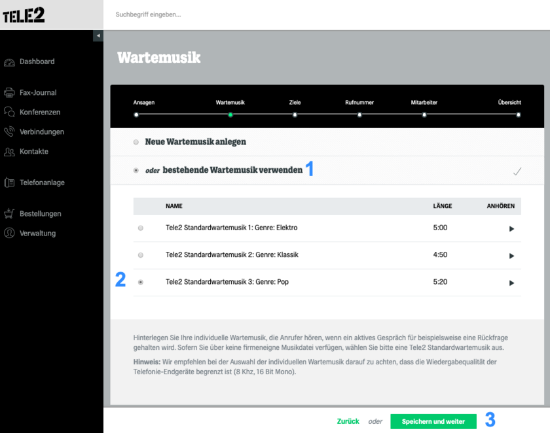Click the Bestellungen shopping cart icon
Image resolution: width=550 pixels, height=433 pixels.
[x=9, y=213]
